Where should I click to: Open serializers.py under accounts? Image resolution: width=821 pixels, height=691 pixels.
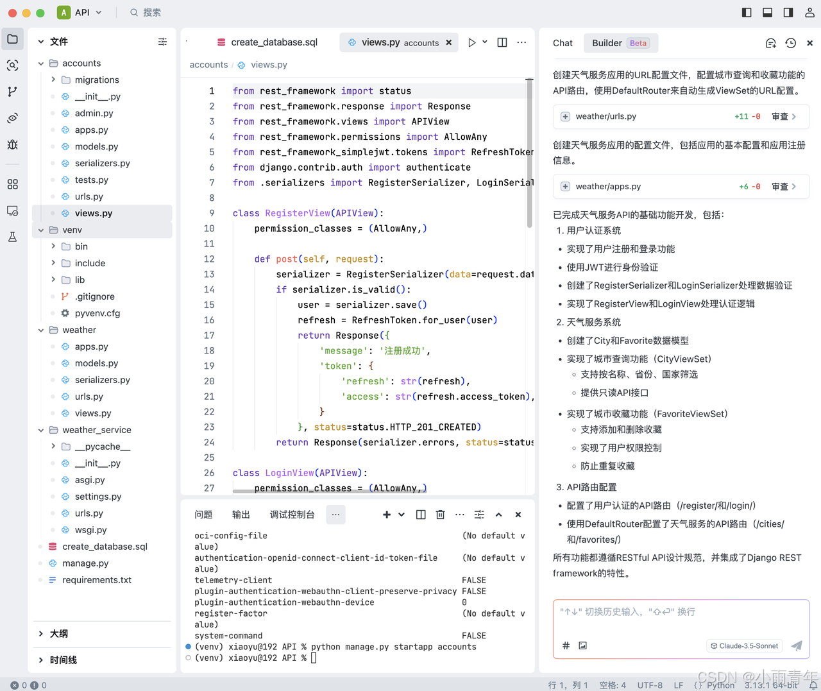102,164
